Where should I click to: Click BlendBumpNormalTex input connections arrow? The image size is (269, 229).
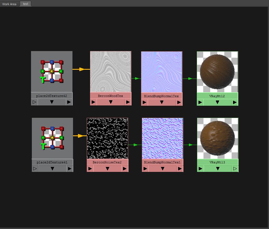[x=144, y=102]
